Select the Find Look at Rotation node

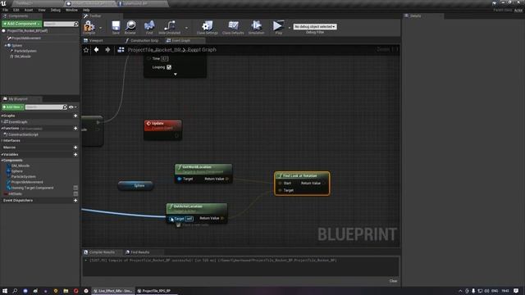pyautogui.click(x=302, y=184)
